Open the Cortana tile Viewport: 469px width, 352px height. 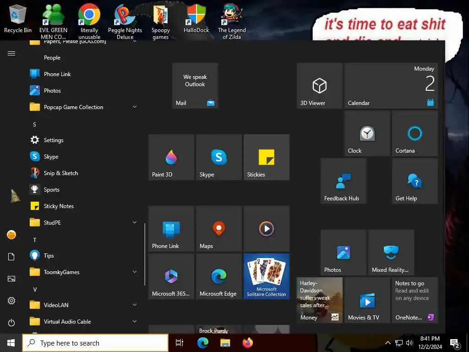(x=415, y=133)
